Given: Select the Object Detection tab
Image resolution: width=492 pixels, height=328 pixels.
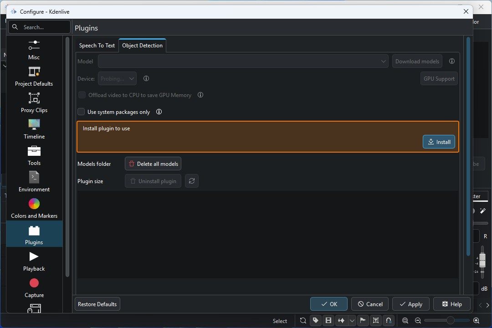Looking at the screenshot, I should (x=142, y=46).
